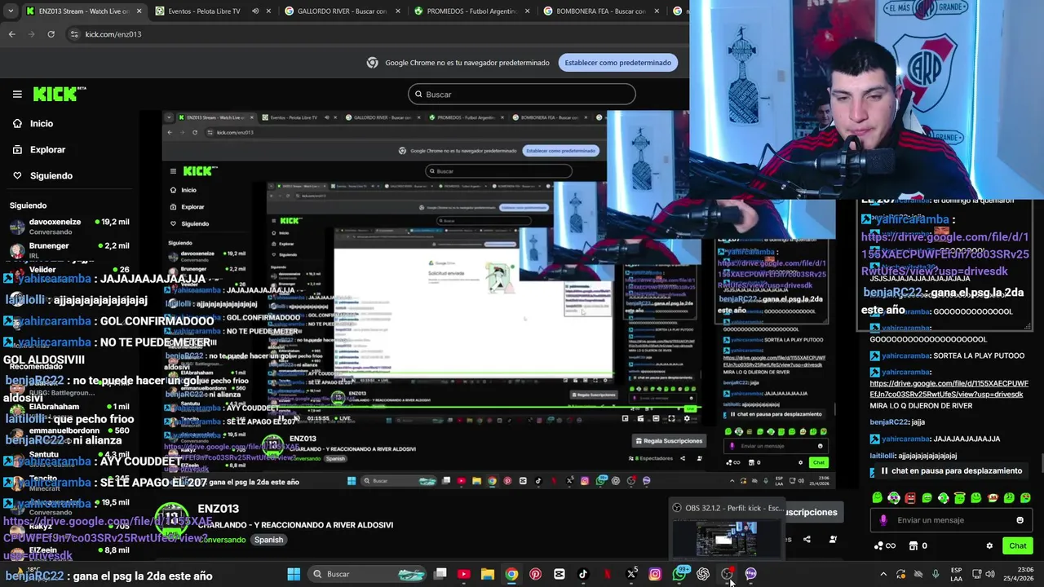Open Instagram from the taskbar
The image size is (1044, 587).
(655, 574)
